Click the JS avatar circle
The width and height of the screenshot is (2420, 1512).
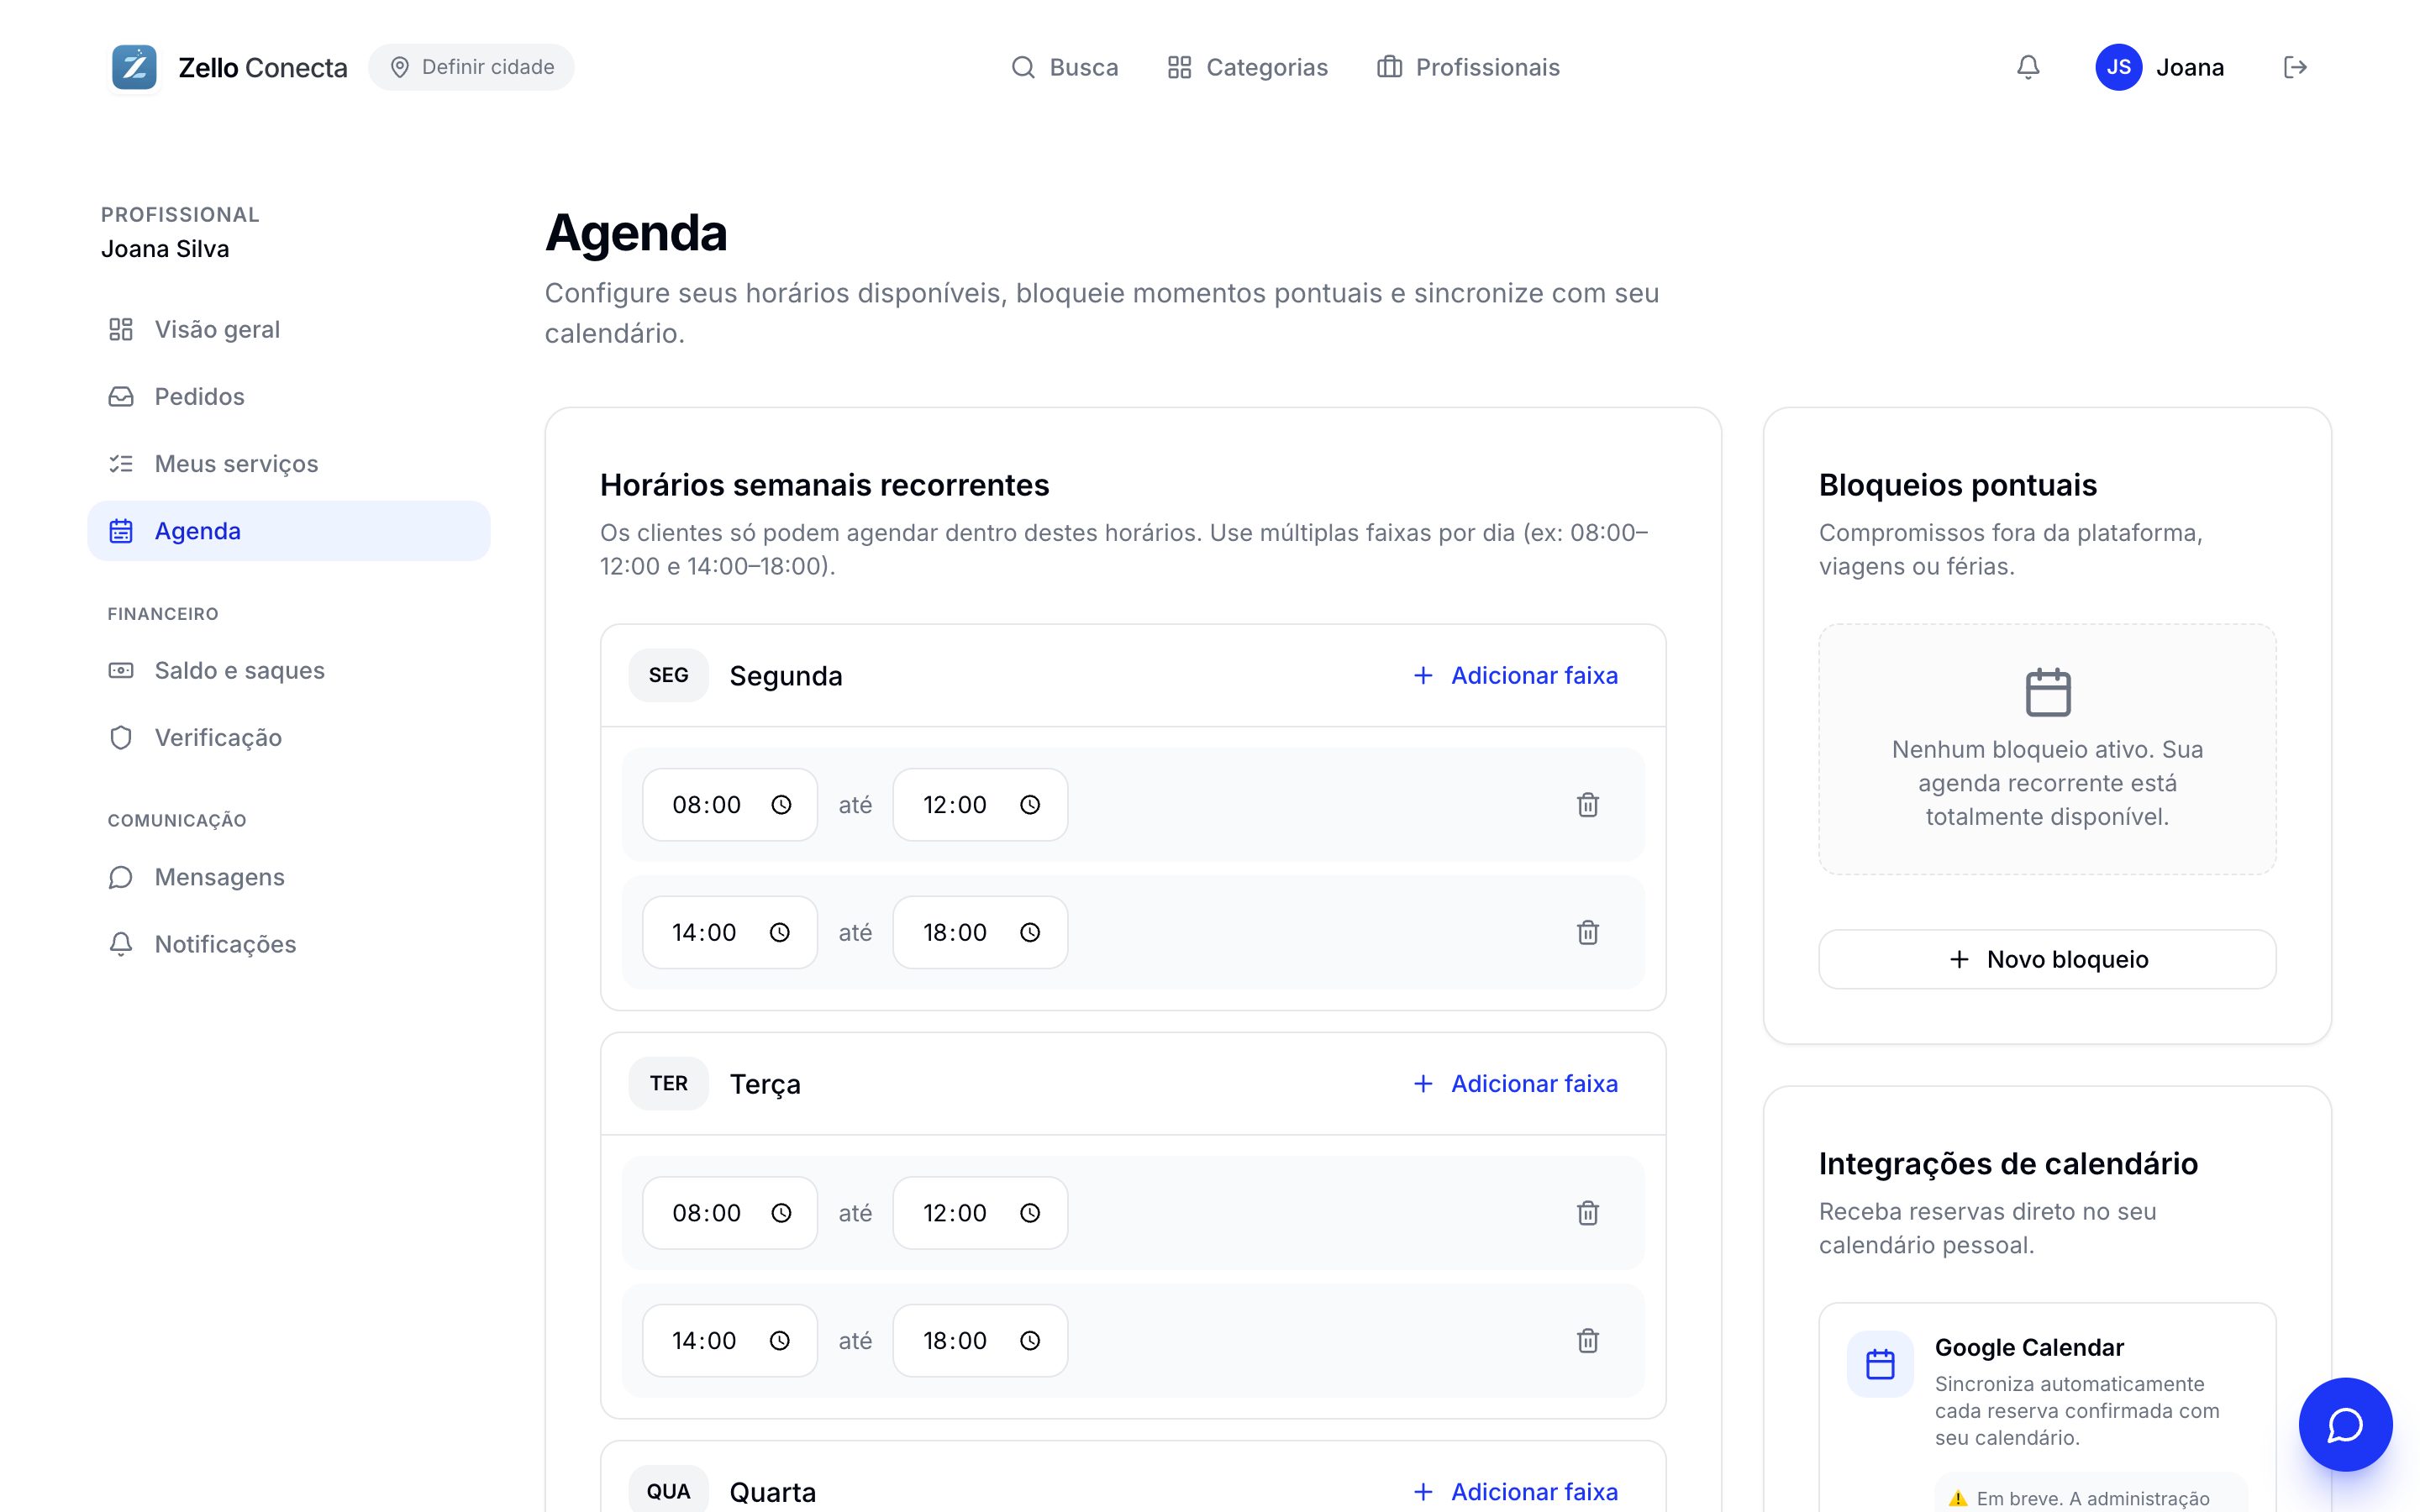tap(2118, 67)
